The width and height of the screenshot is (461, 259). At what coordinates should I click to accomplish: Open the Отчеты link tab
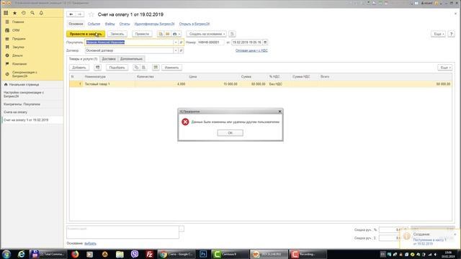pyautogui.click(x=125, y=24)
